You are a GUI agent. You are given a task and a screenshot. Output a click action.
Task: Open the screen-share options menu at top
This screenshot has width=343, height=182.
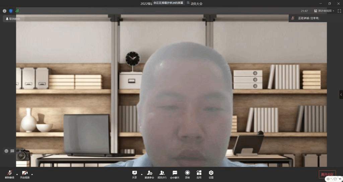pyautogui.click(x=188, y=3)
